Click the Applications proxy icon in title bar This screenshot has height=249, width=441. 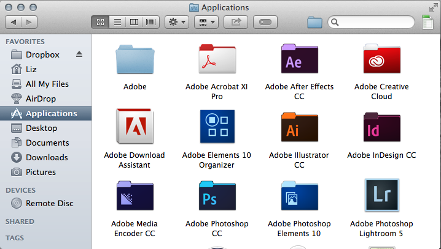coord(193,7)
